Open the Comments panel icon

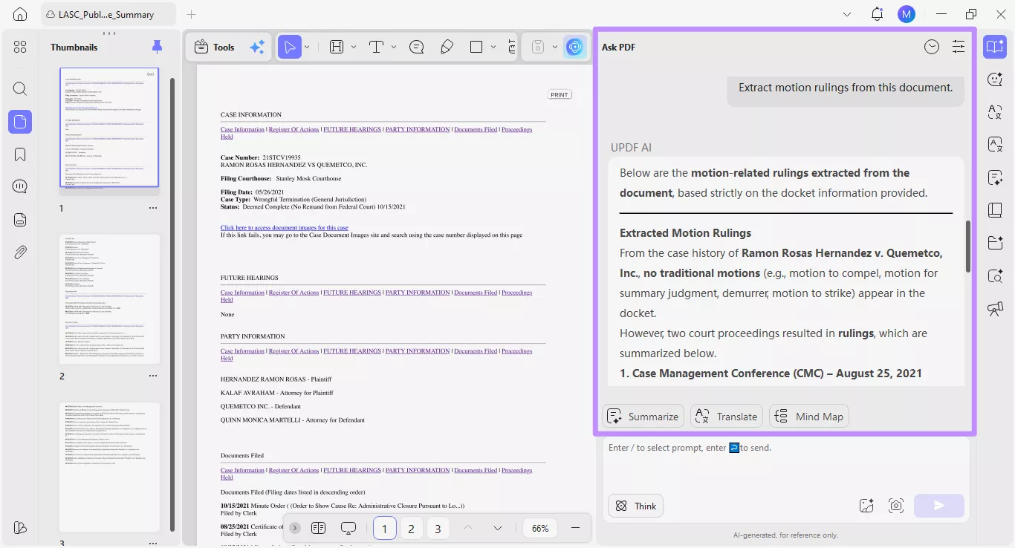(20, 186)
